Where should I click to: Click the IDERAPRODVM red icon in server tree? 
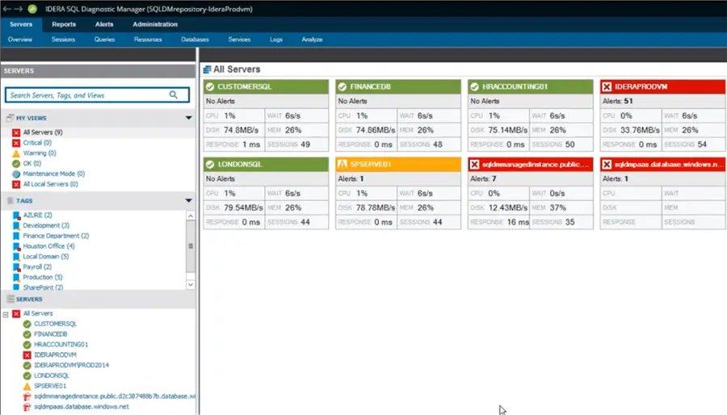tap(27, 354)
